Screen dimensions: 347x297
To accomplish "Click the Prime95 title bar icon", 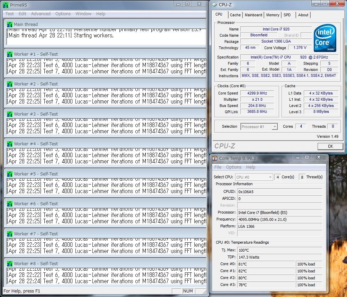I will tap(6, 5).
